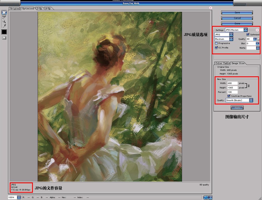Click the preview in browser icon
The height and width of the screenshot is (200, 262).
coord(206,197)
